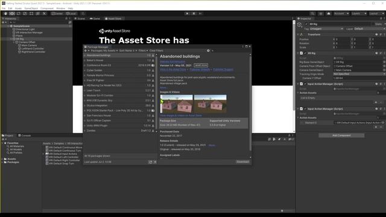Select SampleScene in the Hierarchy
This screenshot has height=217, width=386.
point(22,26)
